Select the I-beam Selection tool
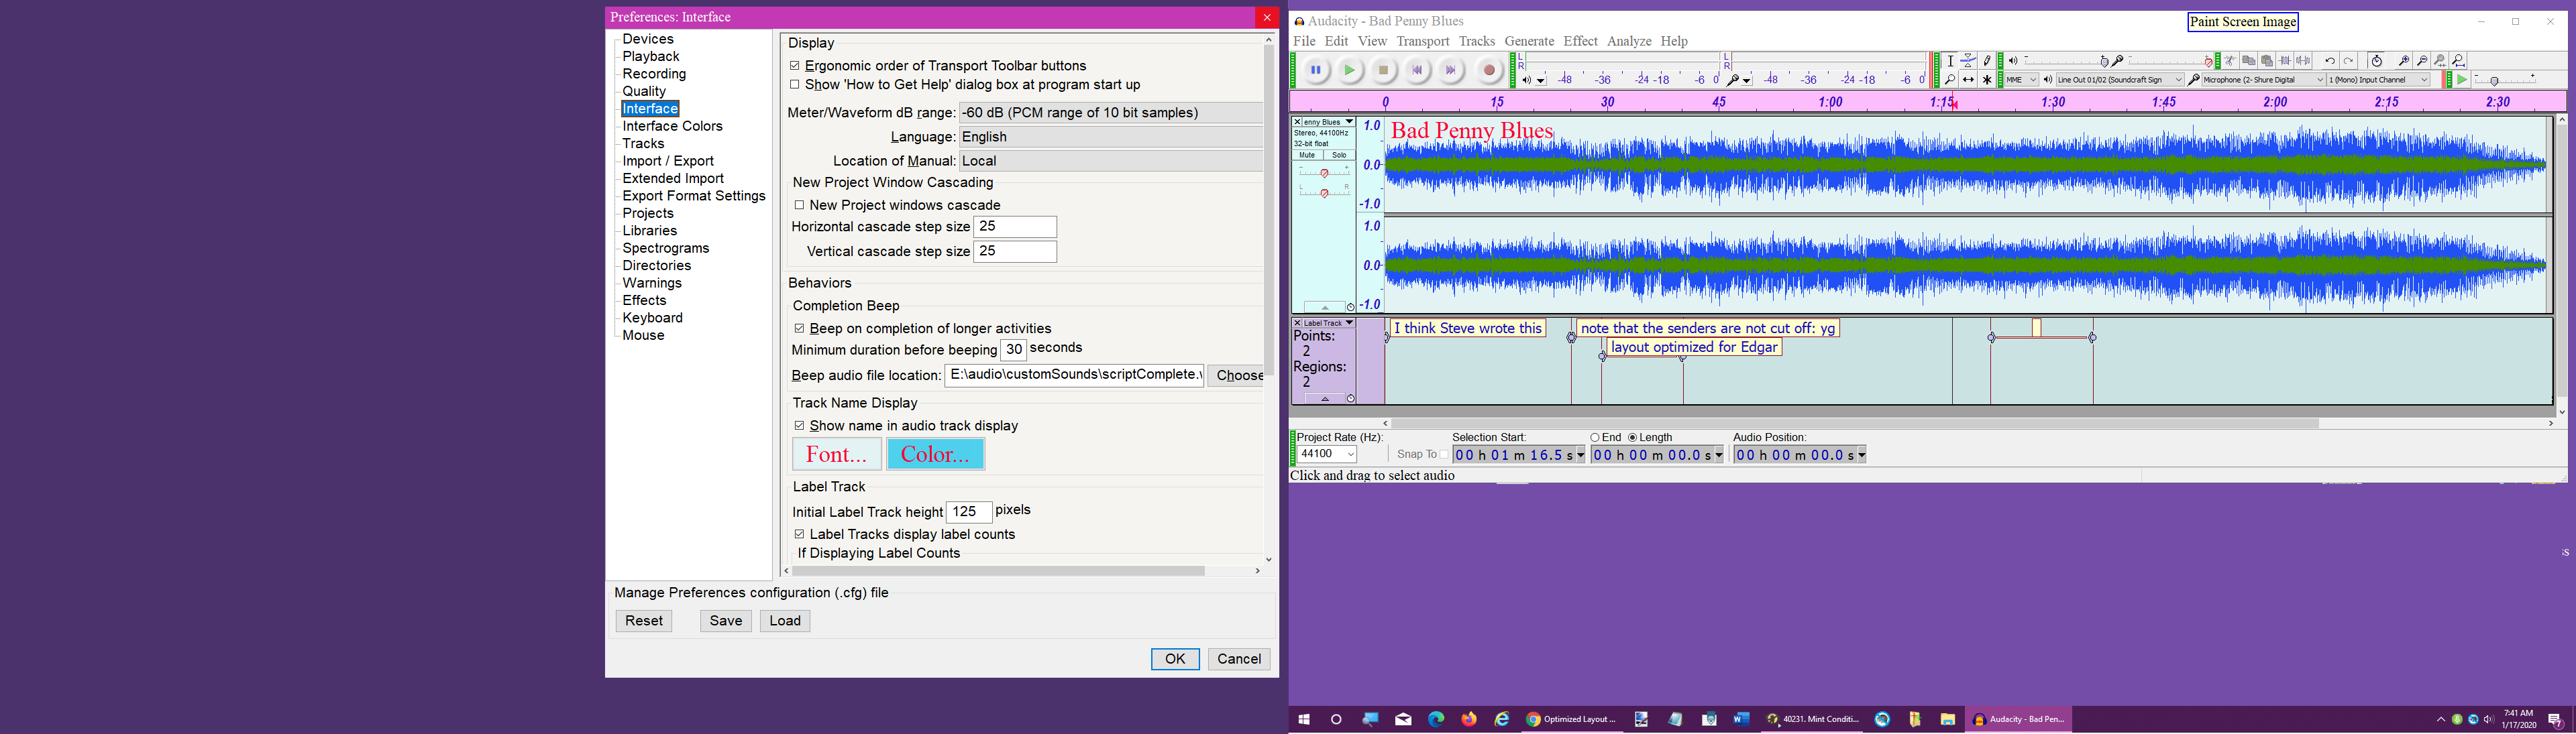The height and width of the screenshot is (734, 2576). pyautogui.click(x=1950, y=61)
